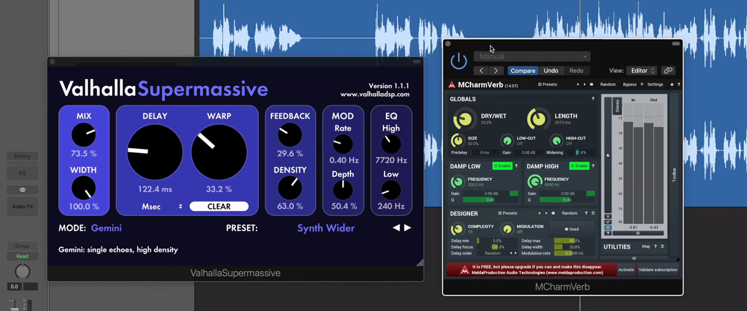
Task: Open MCharmVerb Settings
Action: click(x=655, y=85)
